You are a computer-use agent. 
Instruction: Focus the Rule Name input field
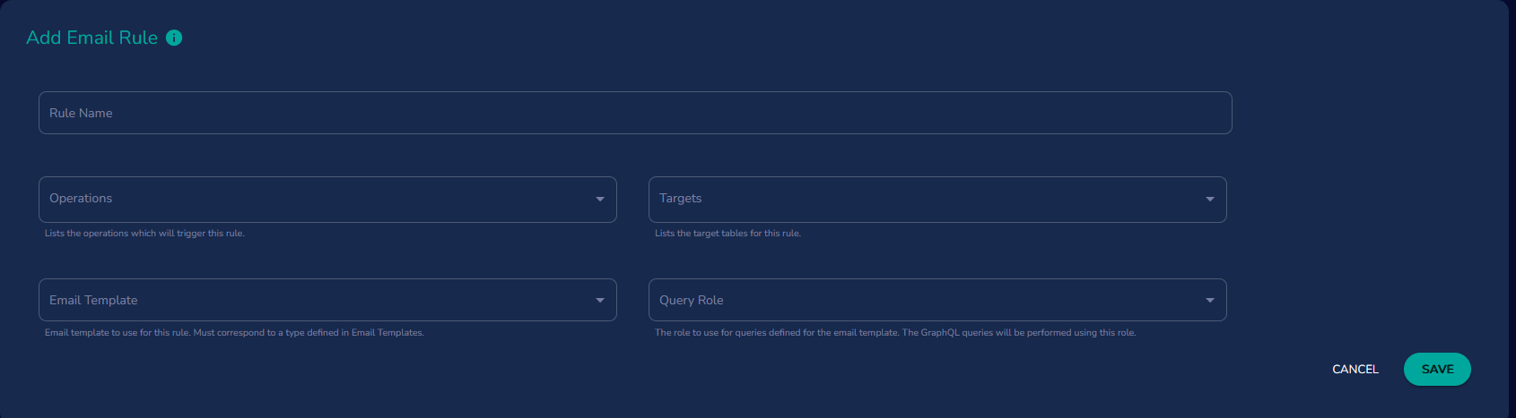tap(635, 113)
